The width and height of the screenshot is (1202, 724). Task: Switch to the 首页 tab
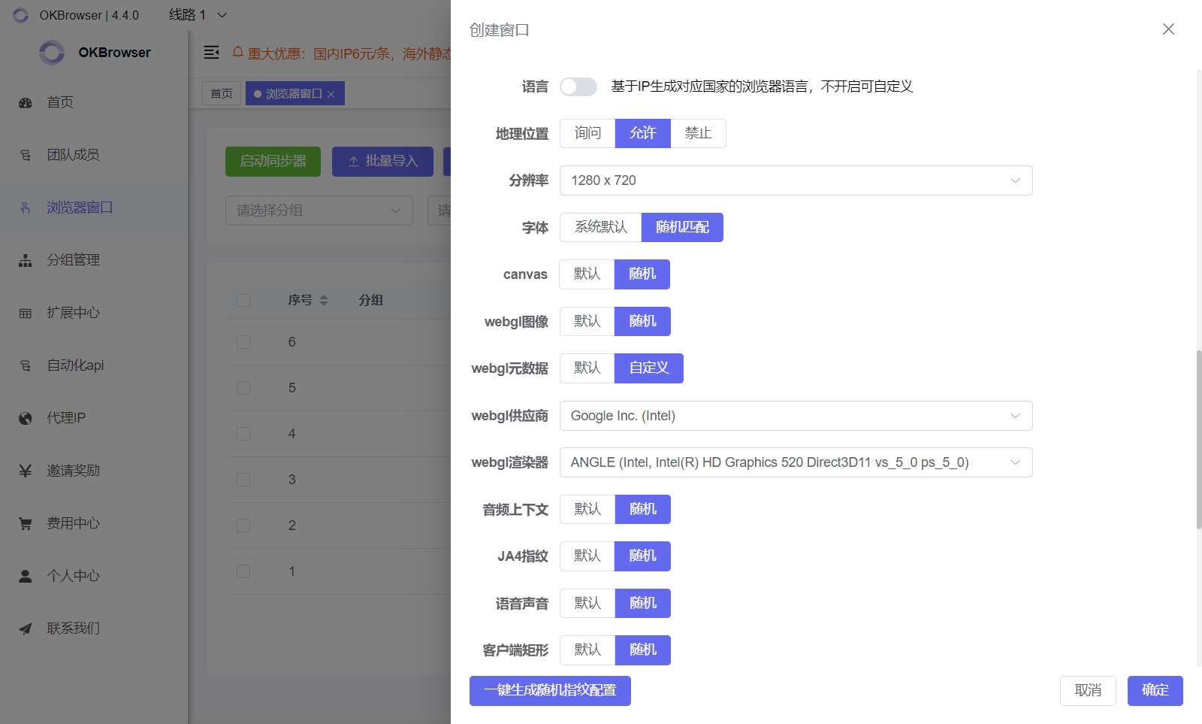pyautogui.click(x=222, y=94)
